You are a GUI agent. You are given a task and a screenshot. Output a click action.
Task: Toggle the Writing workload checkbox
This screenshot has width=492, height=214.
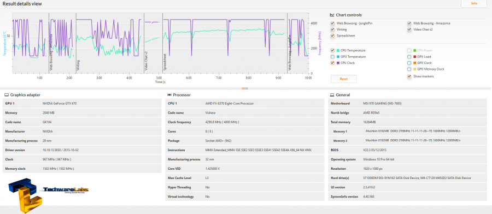(332, 29)
